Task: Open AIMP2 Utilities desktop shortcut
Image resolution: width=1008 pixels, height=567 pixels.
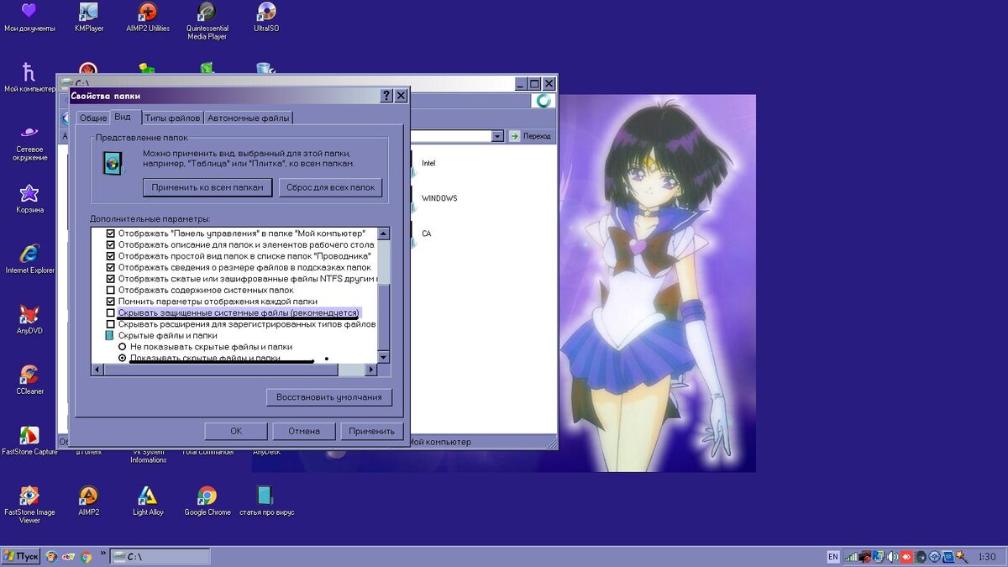Action: pyautogui.click(x=149, y=18)
